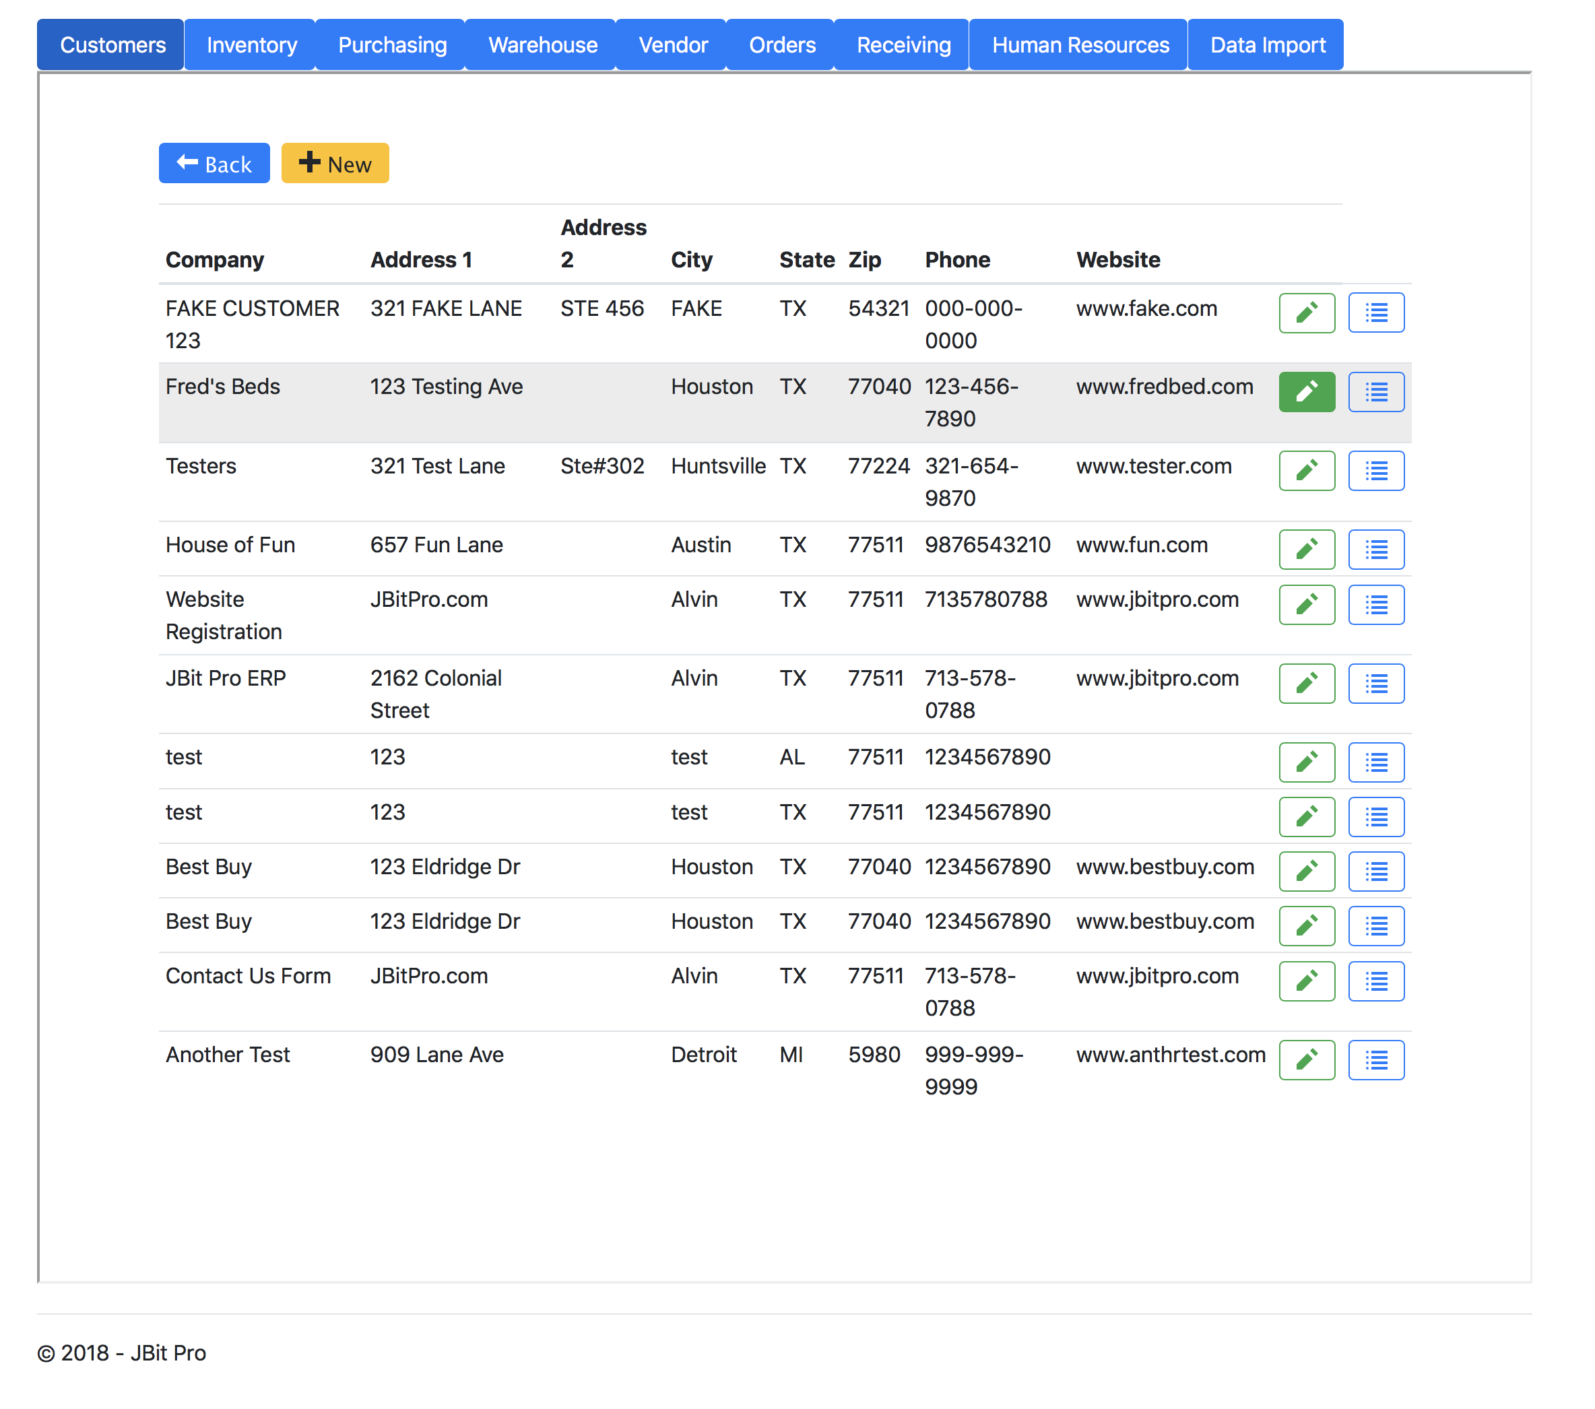This screenshot has width=1595, height=1409.
Task: Click the Contact Us Form company name
Action: [248, 977]
